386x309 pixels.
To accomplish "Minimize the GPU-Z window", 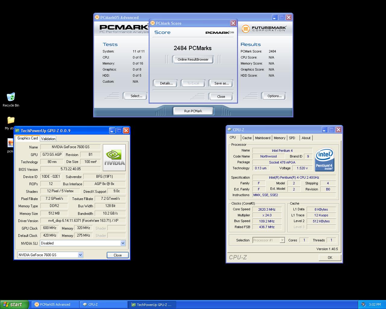I will point(112,130).
